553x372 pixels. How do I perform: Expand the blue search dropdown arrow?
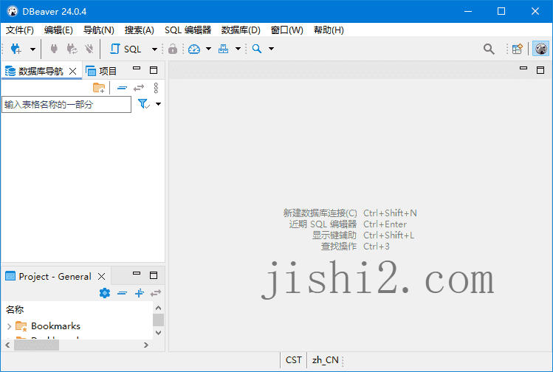pyautogui.click(x=271, y=49)
